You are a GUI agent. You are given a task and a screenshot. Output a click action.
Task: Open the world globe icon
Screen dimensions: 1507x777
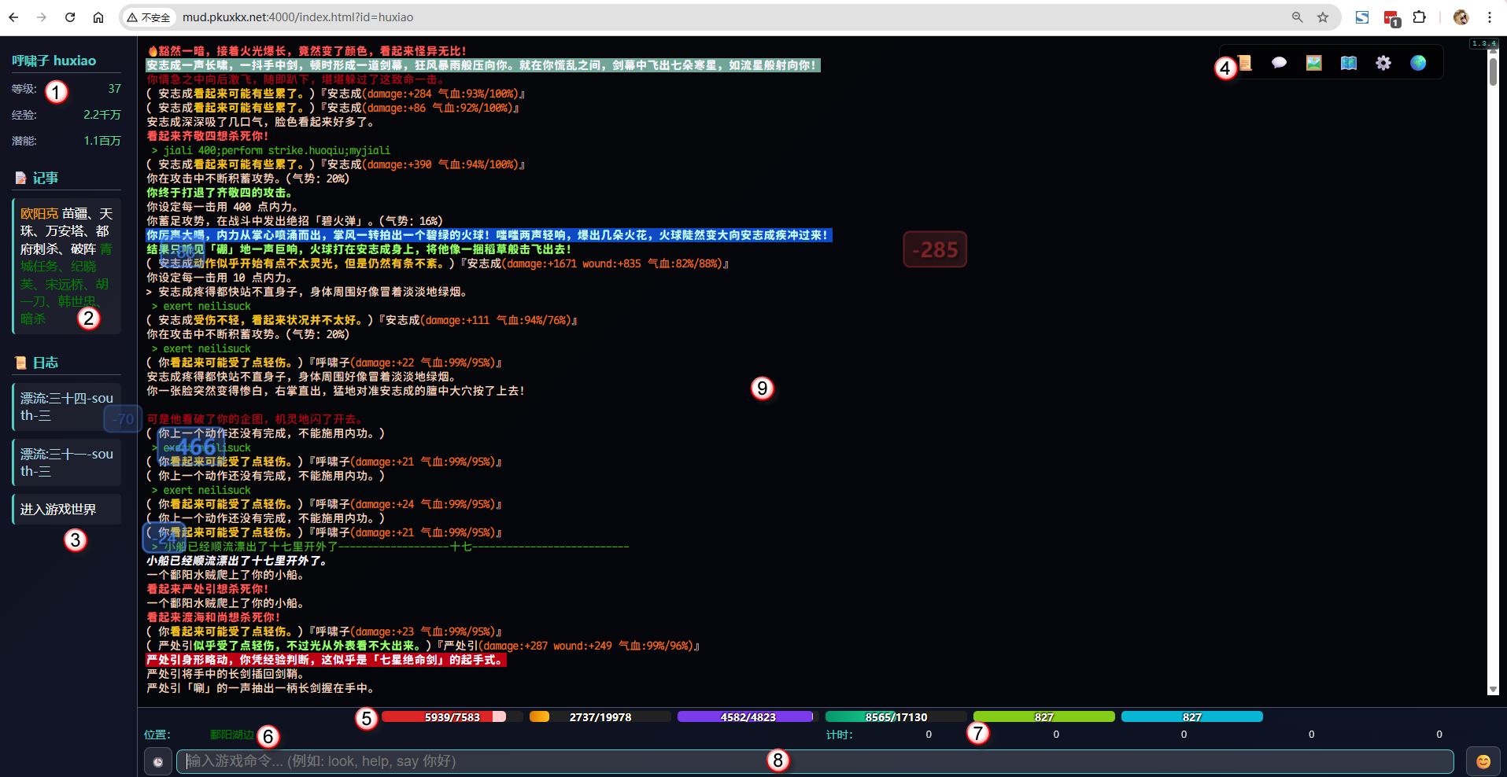pyautogui.click(x=1418, y=63)
